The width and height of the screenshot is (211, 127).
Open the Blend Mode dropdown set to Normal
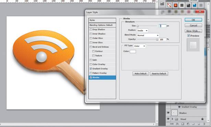[x=148, y=35]
